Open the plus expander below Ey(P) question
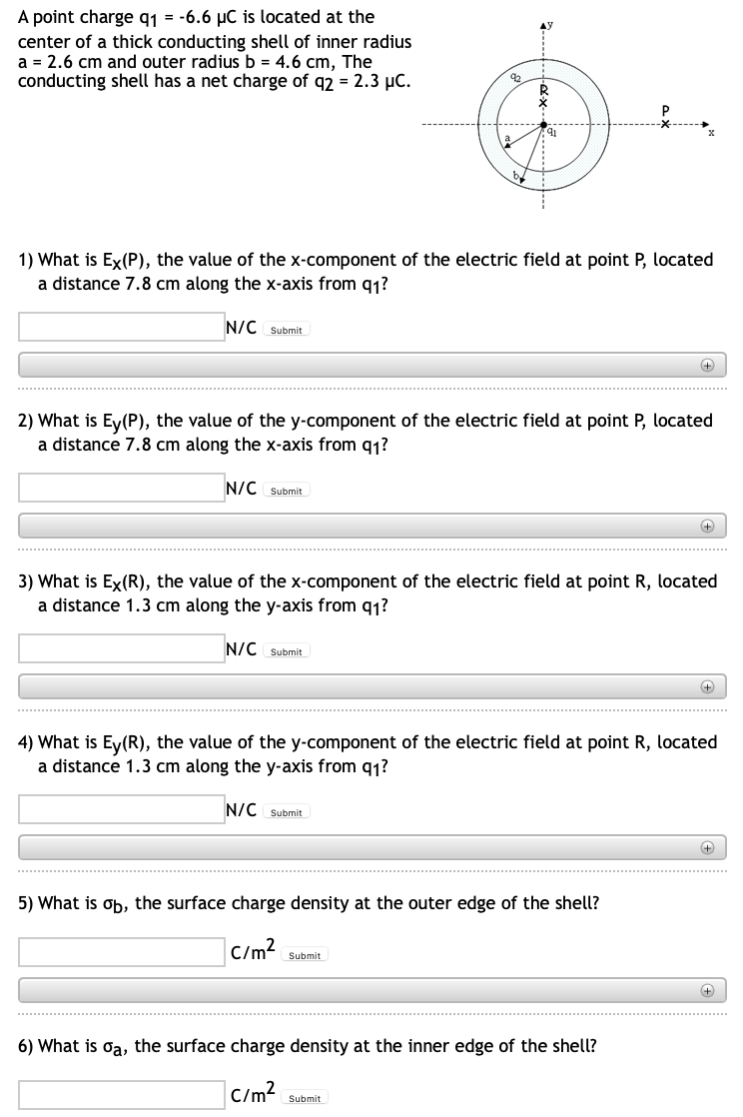 tap(707, 525)
